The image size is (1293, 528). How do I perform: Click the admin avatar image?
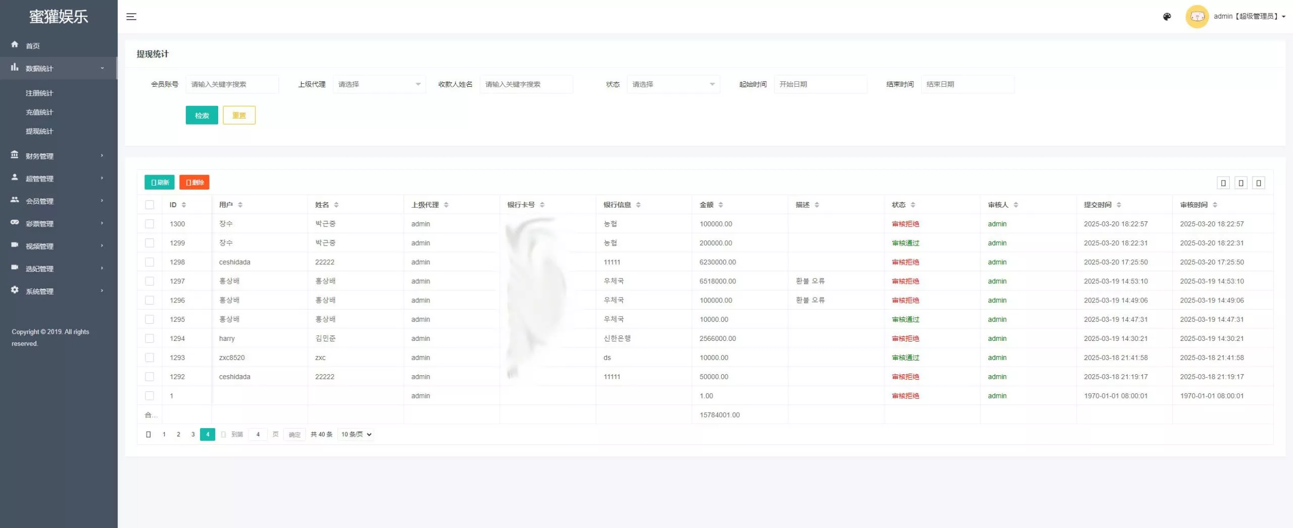pyautogui.click(x=1197, y=17)
